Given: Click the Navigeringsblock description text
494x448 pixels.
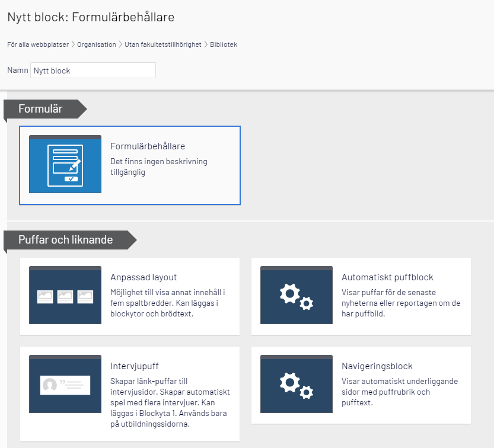Looking at the screenshot, I should [400, 392].
